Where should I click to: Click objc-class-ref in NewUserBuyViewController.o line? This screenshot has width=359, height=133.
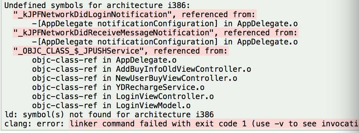[x=134, y=78]
